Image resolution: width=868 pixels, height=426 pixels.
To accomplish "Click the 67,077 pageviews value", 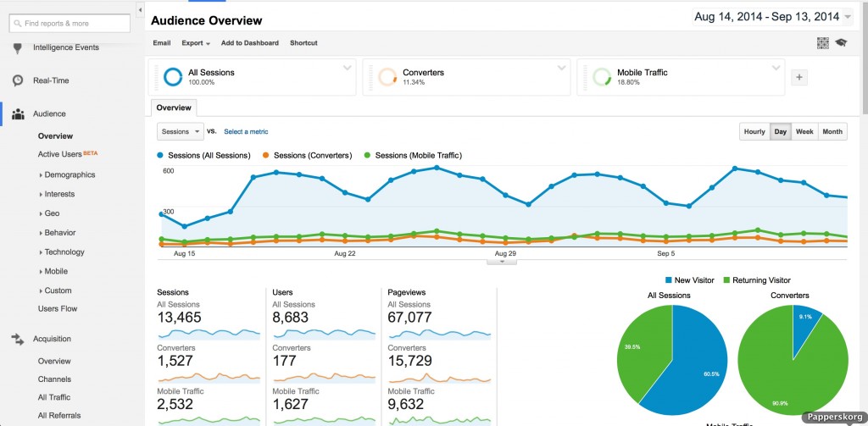I will coord(410,318).
